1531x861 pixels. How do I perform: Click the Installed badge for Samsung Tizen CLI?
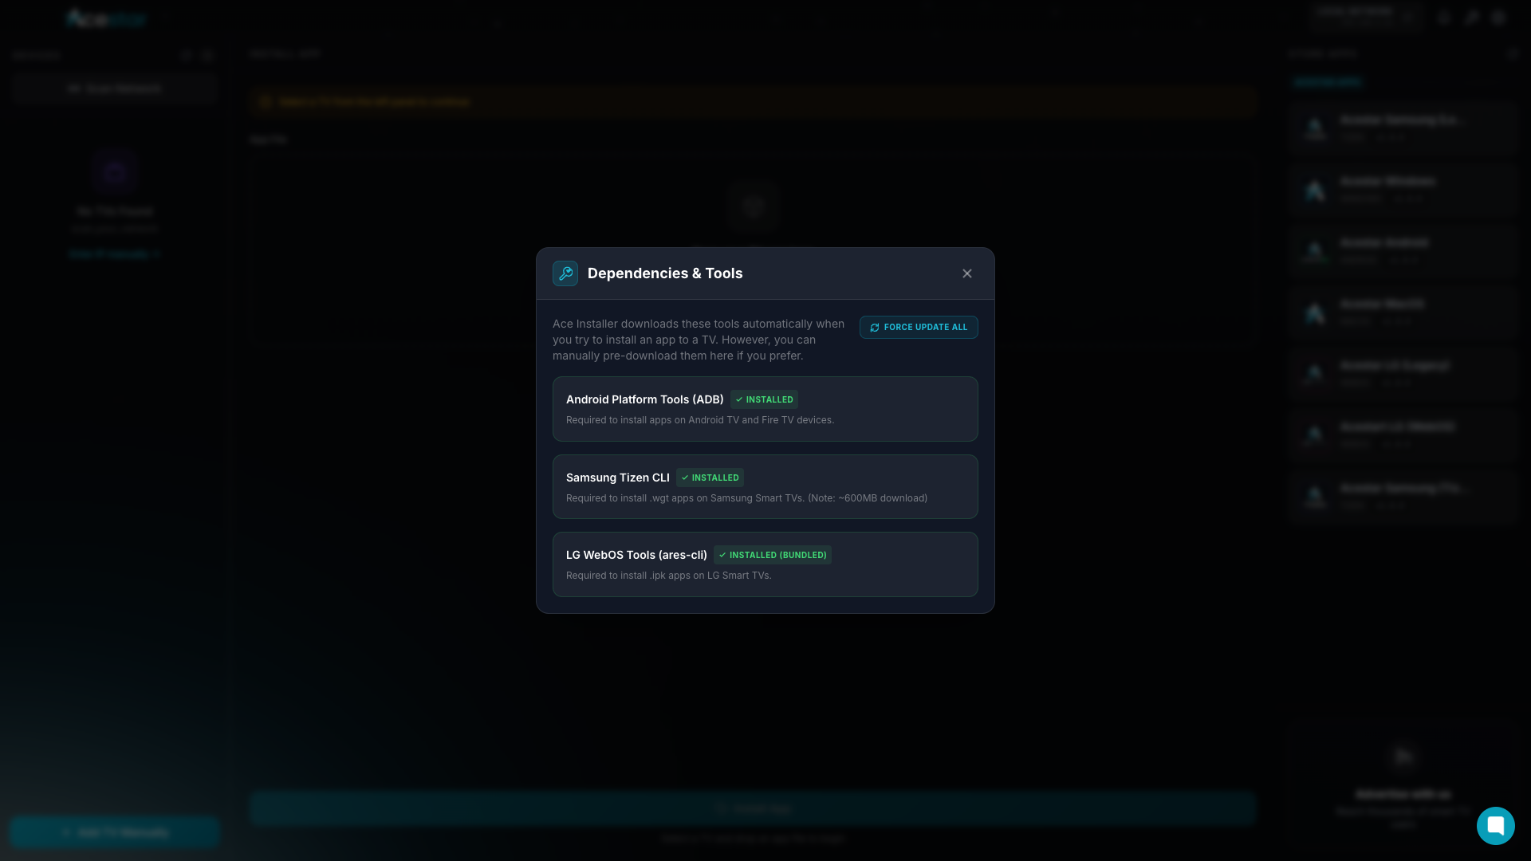710,478
